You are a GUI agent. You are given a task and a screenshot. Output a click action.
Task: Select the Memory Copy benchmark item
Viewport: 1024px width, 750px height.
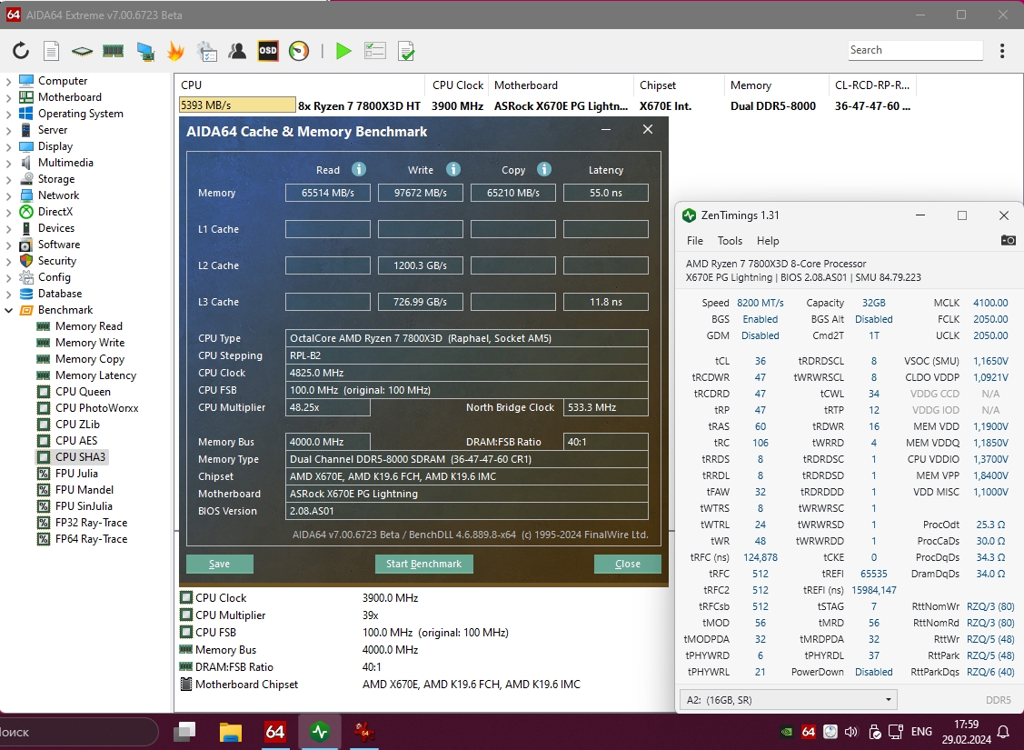coord(89,359)
